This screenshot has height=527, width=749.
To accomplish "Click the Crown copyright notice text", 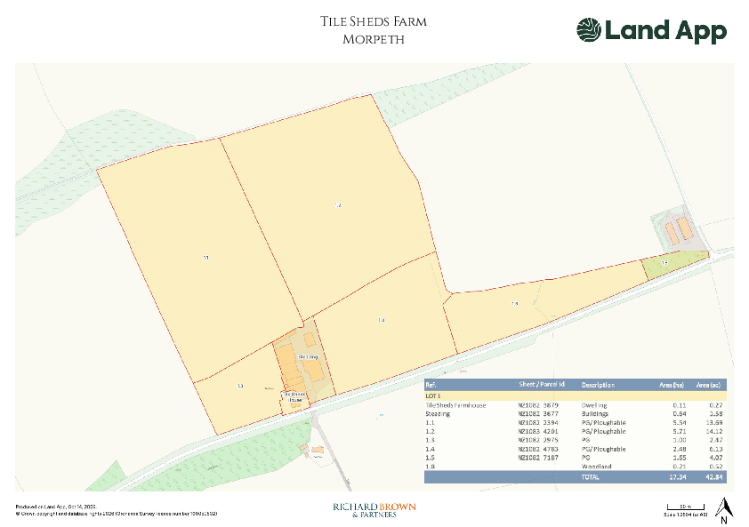I will [117, 514].
